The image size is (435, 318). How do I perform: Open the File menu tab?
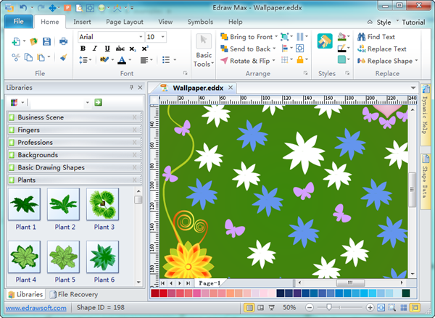19,22
